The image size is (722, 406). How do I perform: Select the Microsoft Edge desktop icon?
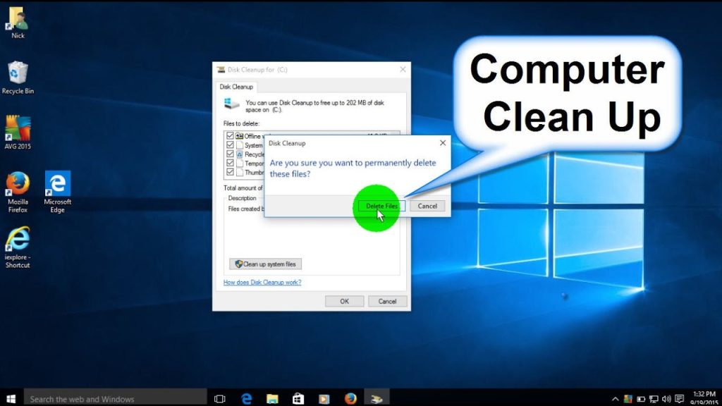[x=58, y=192]
